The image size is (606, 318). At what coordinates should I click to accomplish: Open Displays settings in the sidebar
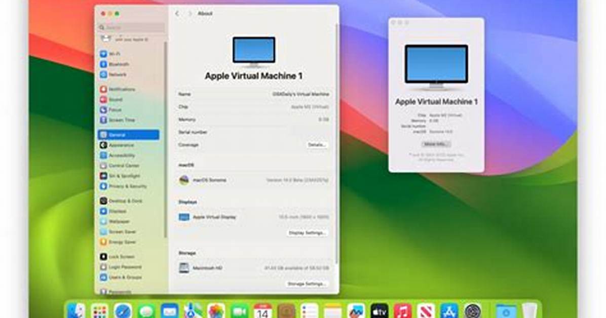point(113,211)
